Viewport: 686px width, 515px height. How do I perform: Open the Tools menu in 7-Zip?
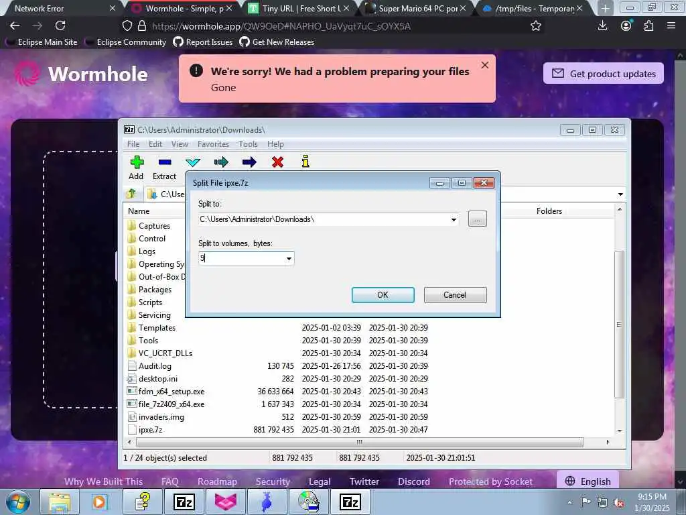coord(248,144)
